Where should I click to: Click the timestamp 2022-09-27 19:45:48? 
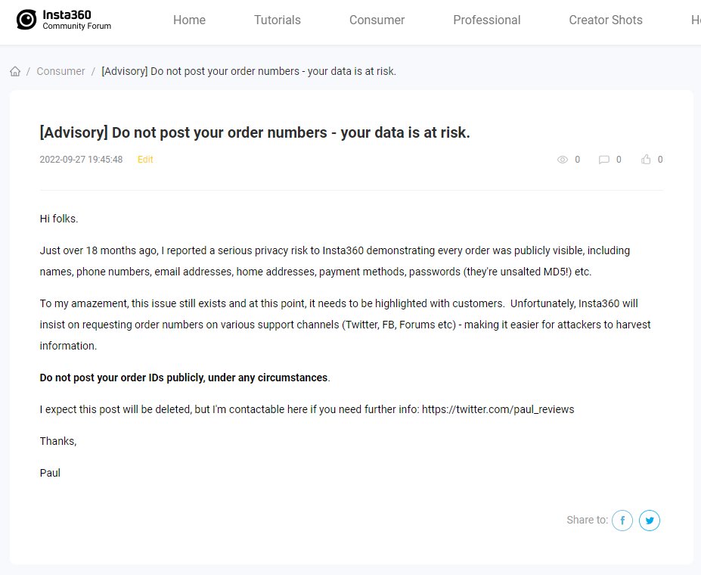[x=81, y=160]
